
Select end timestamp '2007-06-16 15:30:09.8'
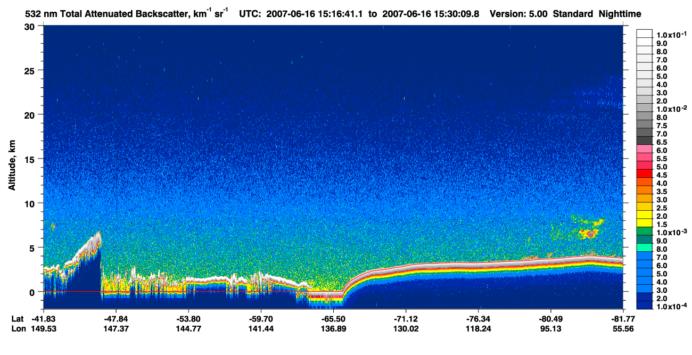click(x=431, y=14)
